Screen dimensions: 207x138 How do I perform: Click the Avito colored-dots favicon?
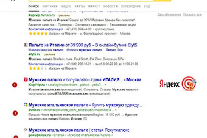pos(26,105)
